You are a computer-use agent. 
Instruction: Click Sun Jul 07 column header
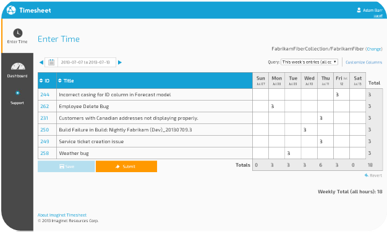261,81
